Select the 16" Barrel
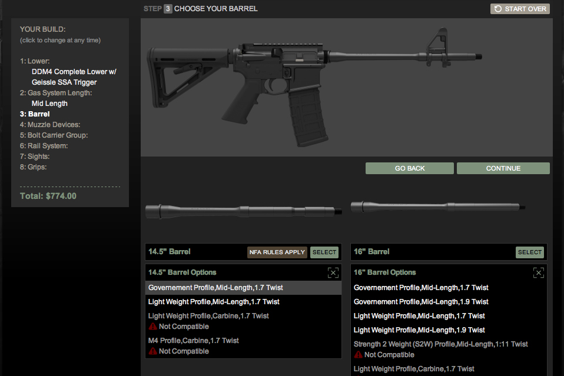 tap(529, 252)
